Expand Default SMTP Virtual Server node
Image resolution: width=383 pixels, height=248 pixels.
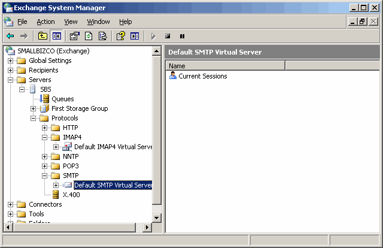pos(56,185)
